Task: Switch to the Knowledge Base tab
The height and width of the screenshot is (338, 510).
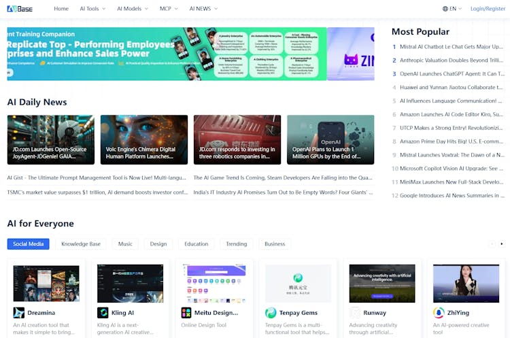Action: (x=81, y=244)
